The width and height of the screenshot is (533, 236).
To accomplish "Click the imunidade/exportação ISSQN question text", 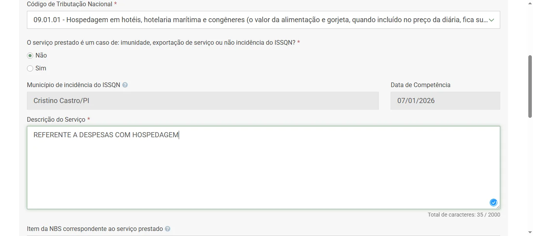I will pyautogui.click(x=161, y=43).
